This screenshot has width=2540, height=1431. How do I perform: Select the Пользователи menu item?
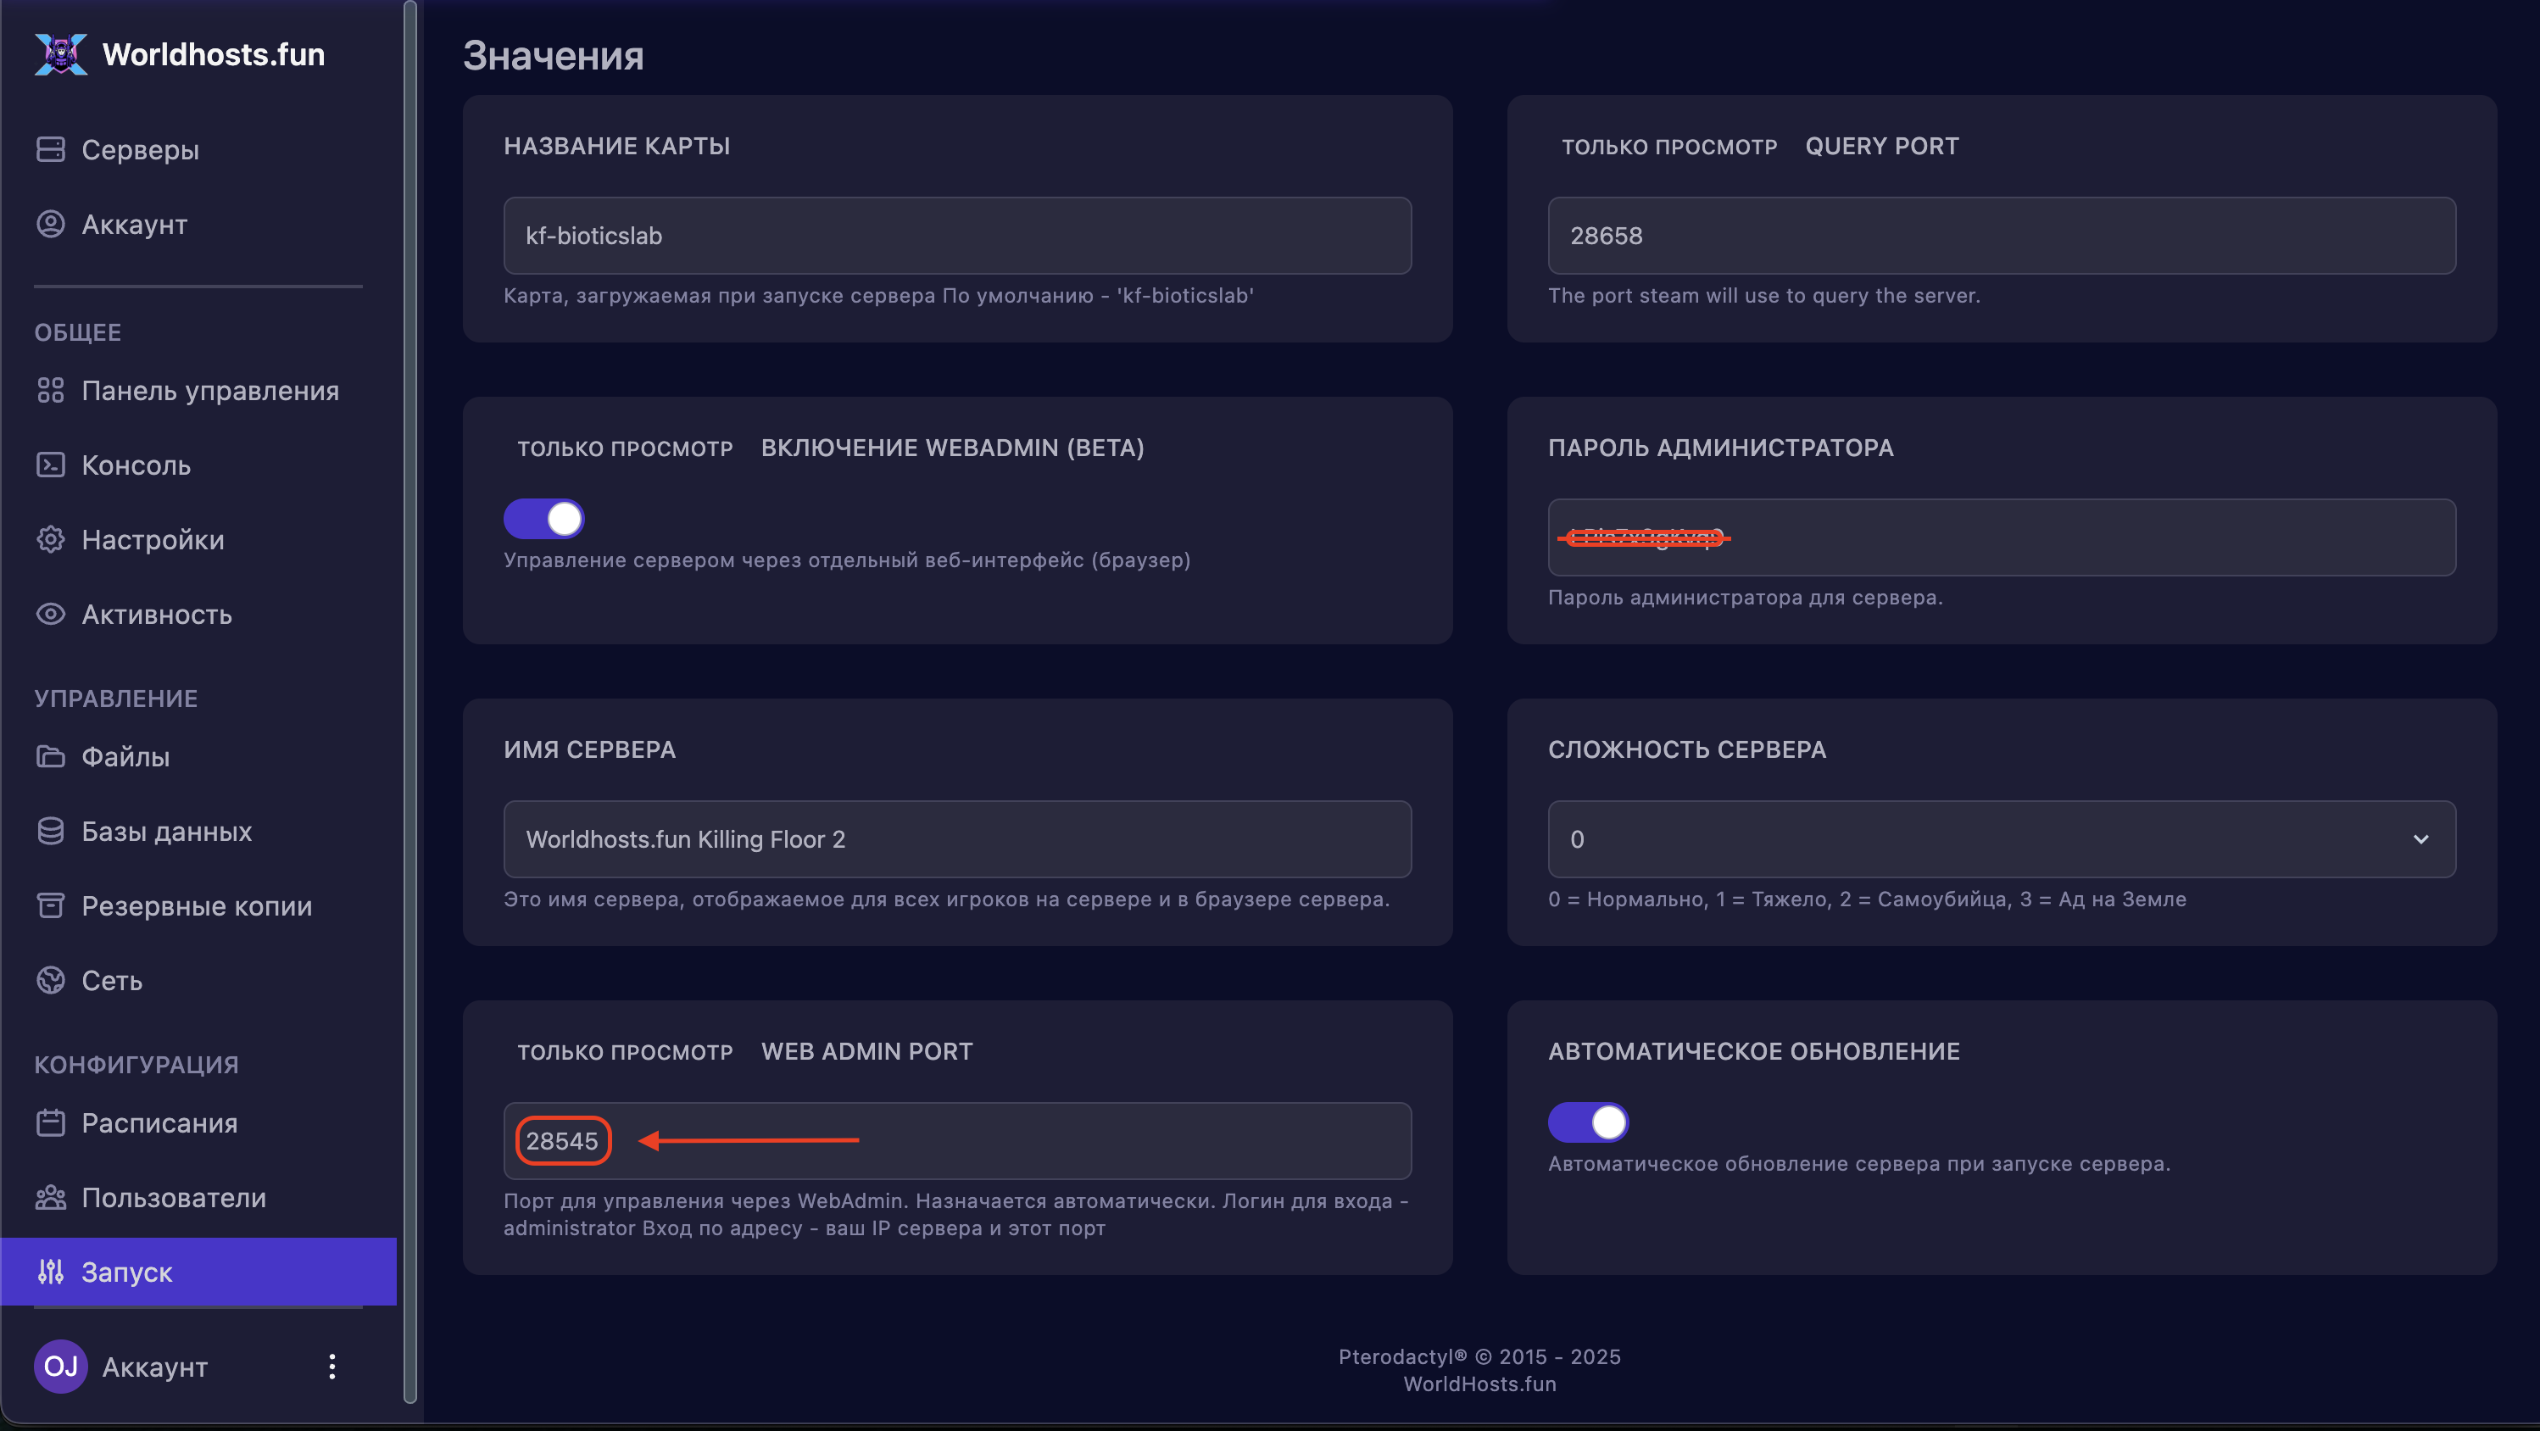(x=174, y=1197)
